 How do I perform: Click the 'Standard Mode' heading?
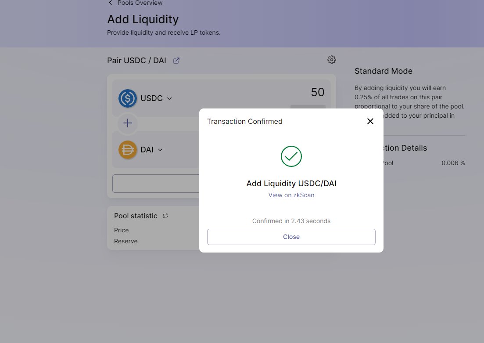pos(384,71)
